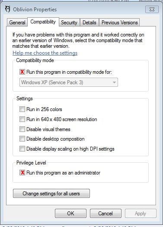Open the Security tab

[x=69, y=23]
